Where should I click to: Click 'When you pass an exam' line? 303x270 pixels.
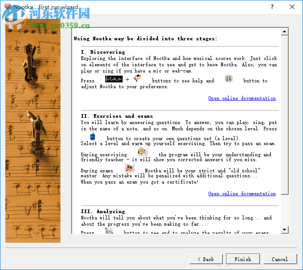point(140,182)
